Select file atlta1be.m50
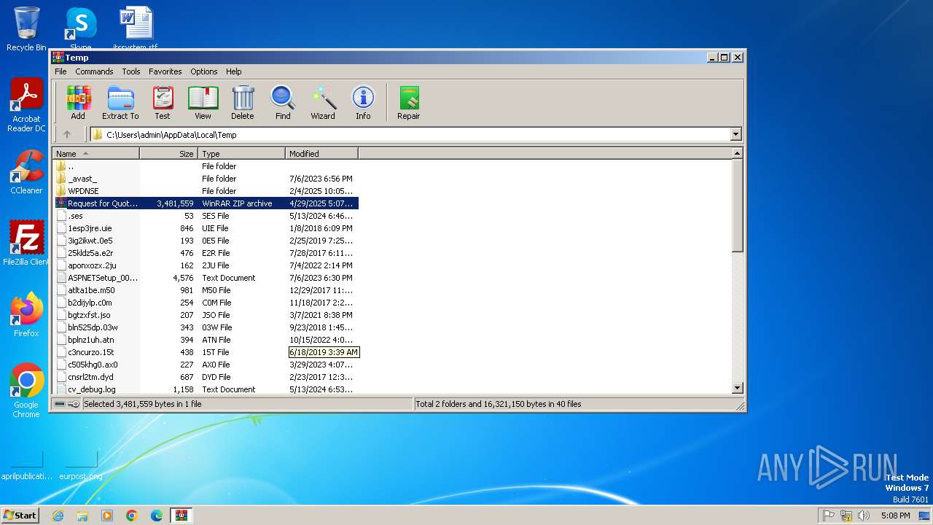This screenshot has width=933, height=525. click(206, 290)
